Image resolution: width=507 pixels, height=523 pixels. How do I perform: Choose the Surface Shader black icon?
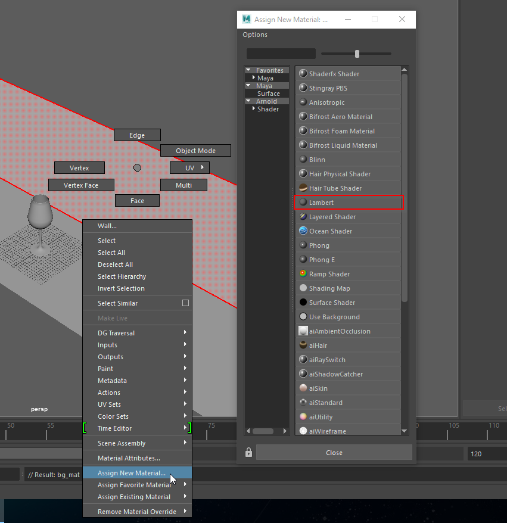[303, 303]
